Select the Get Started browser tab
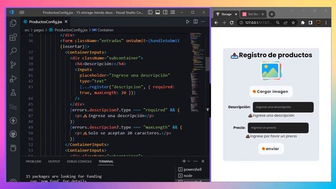336x189 pixels. [x=253, y=14]
